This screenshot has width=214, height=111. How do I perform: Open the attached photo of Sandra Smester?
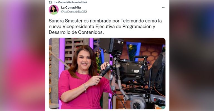[107, 74]
